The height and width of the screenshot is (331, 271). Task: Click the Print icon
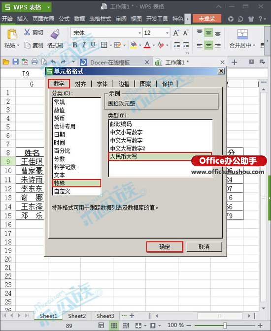tap(34, 62)
